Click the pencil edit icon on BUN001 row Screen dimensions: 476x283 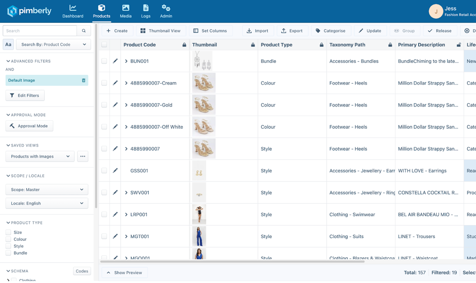tap(115, 61)
